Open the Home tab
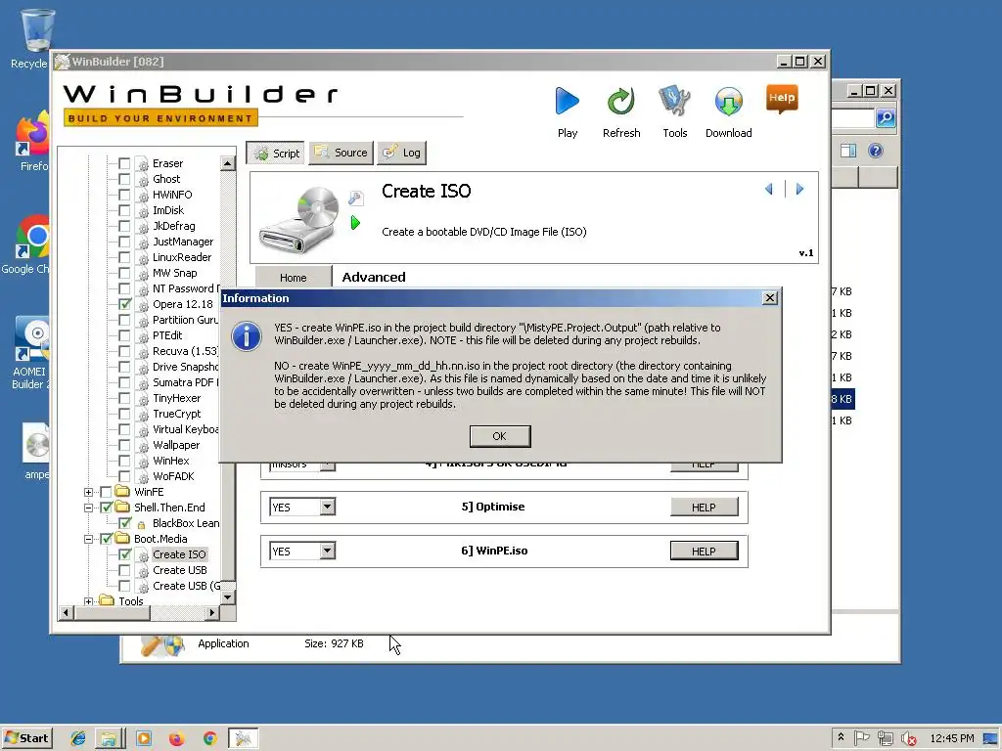 pyautogui.click(x=293, y=277)
